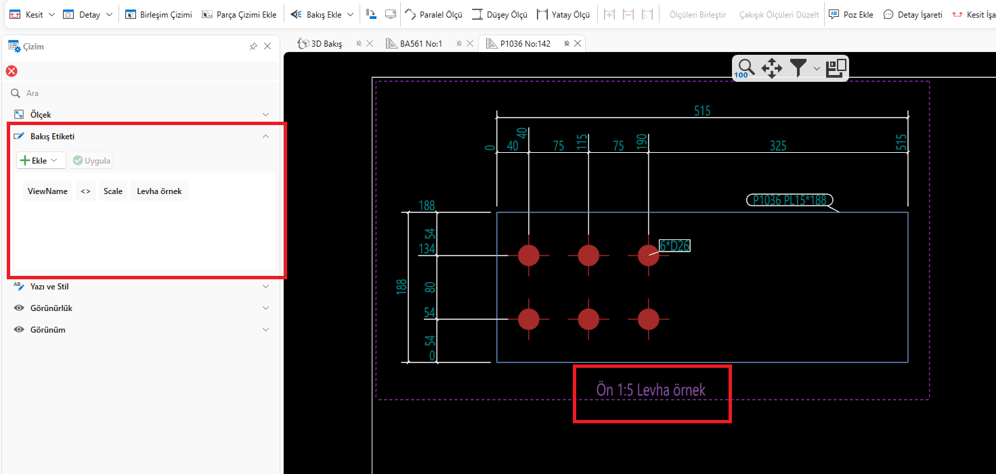Click the red error circle icon
The height and width of the screenshot is (474, 996).
[12, 71]
